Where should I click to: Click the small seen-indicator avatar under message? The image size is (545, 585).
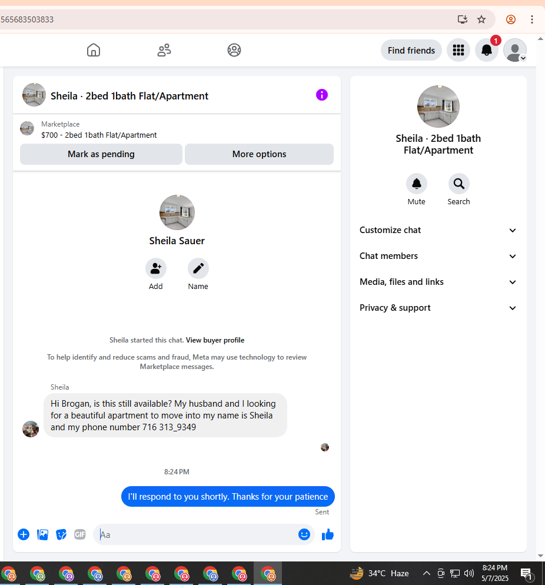pos(325,447)
